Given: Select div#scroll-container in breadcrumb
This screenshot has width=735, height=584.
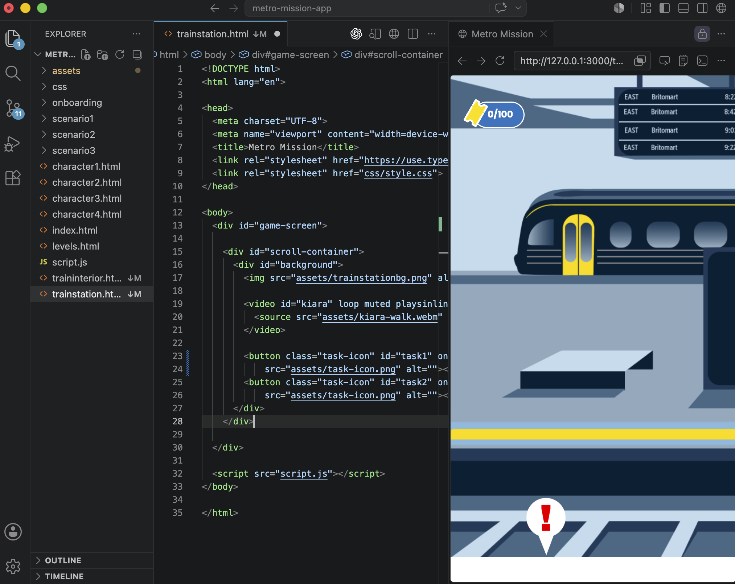Looking at the screenshot, I should tap(398, 55).
